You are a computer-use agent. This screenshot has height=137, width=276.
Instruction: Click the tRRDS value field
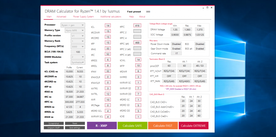108,60
